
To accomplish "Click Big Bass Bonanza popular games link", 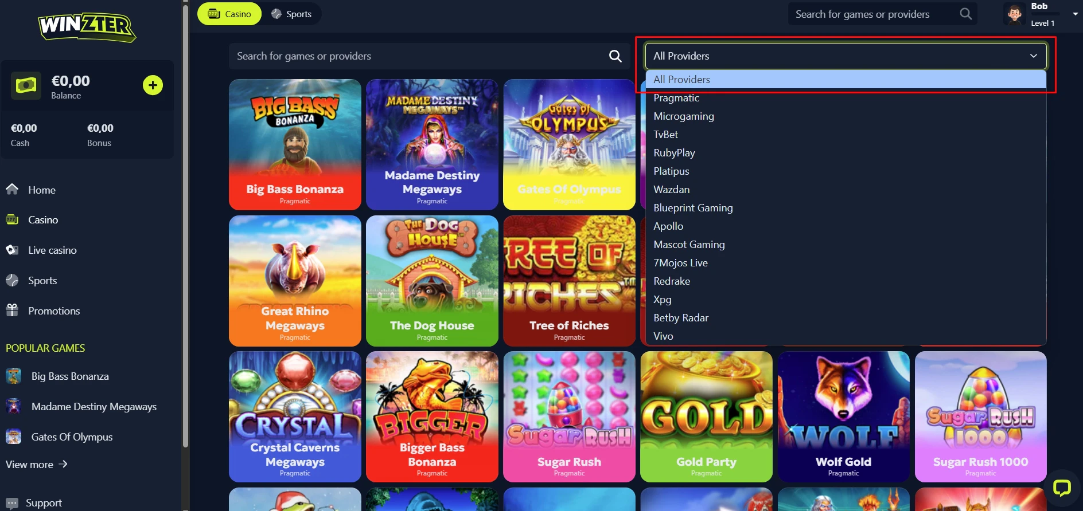I will click(70, 376).
